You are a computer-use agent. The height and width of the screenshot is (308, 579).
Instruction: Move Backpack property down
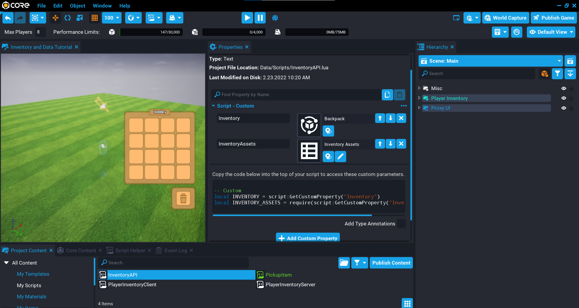(x=391, y=118)
